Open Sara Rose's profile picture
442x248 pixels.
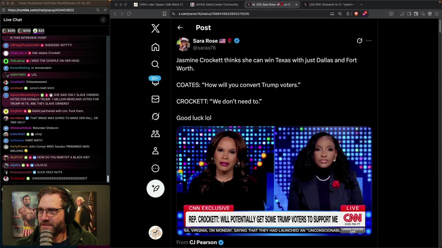click(x=183, y=44)
